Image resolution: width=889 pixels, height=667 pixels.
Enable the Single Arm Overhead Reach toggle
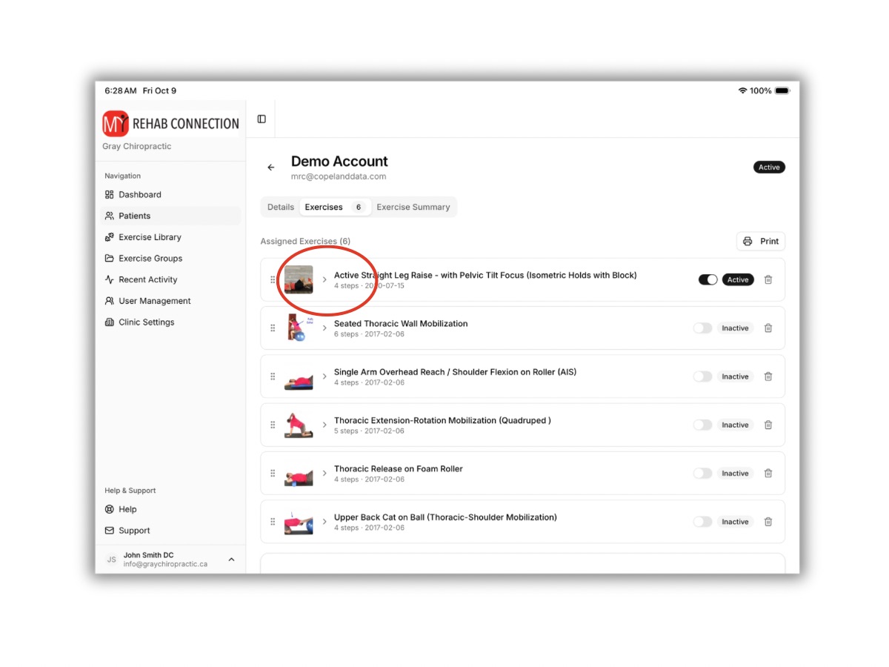702,376
